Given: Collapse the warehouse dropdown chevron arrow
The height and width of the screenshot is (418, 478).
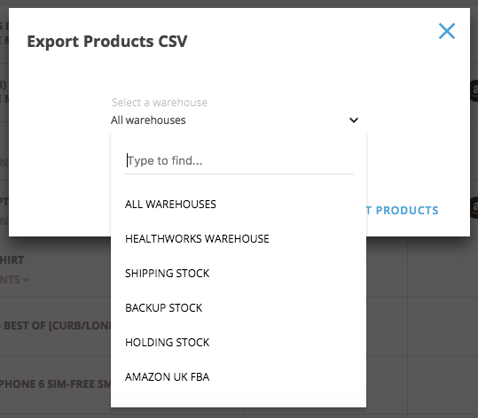Looking at the screenshot, I should (x=354, y=120).
